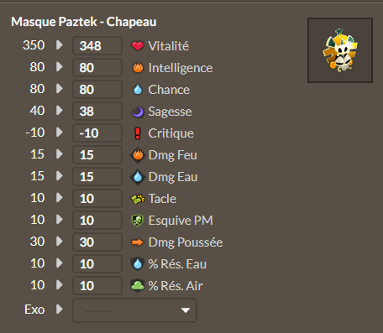Click the arrow next to 350 Vitalité
This screenshot has width=383, height=333.
(60, 44)
